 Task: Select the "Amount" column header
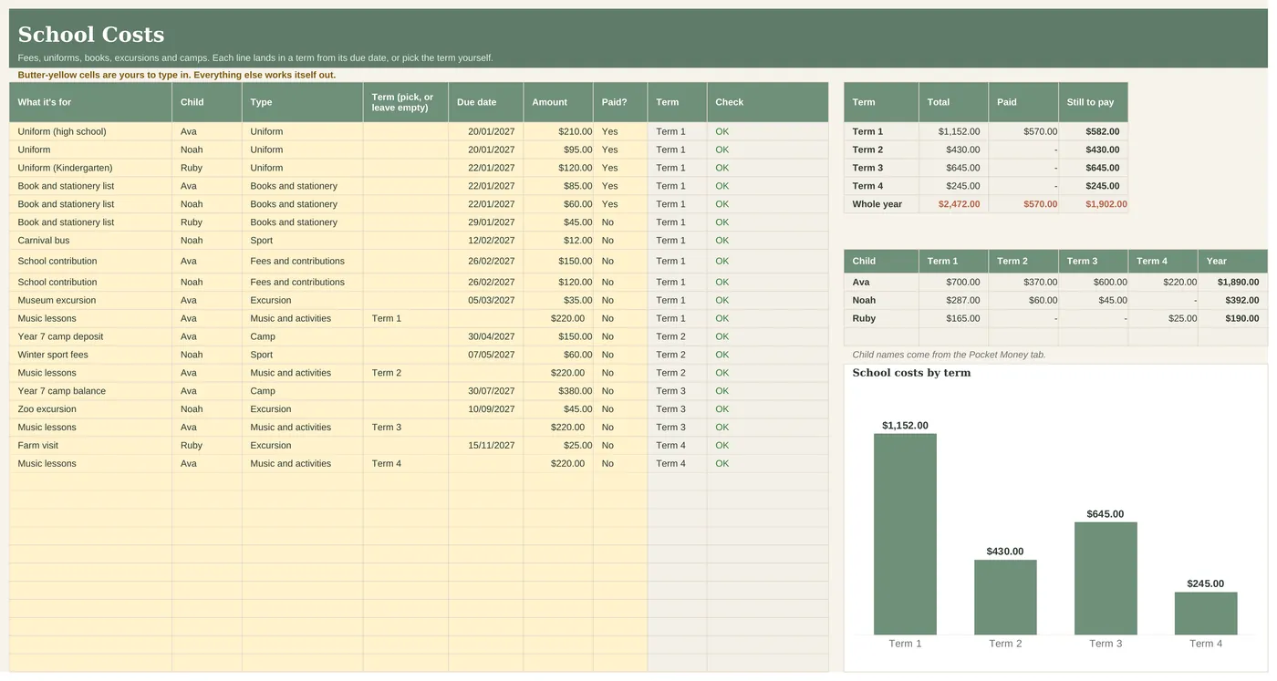click(558, 102)
